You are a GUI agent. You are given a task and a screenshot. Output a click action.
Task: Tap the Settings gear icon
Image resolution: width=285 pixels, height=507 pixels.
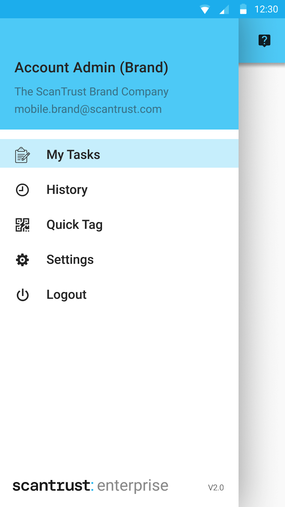pyautogui.click(x=22, y=260)
